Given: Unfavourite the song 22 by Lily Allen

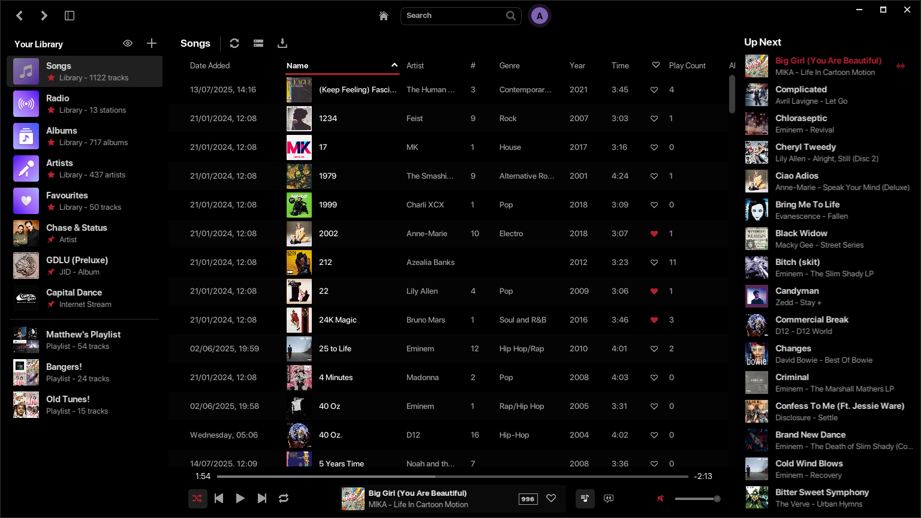Looking at the screenshot, I should 654,291.
